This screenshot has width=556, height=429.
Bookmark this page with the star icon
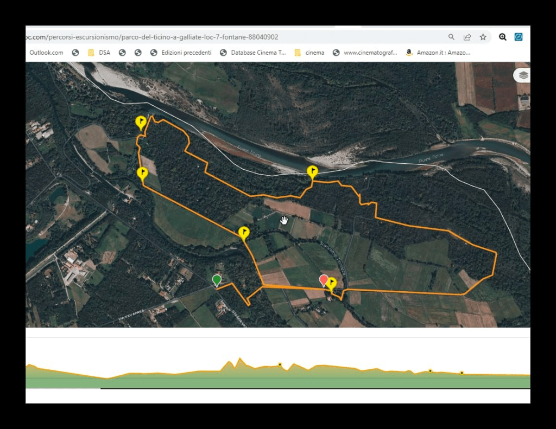pyautogui.click(x=483, y=37)
